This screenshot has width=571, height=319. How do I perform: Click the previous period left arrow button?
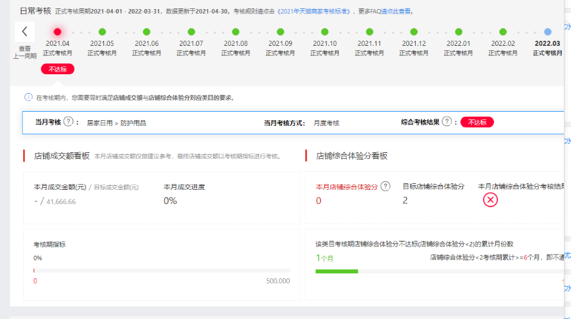25,31
